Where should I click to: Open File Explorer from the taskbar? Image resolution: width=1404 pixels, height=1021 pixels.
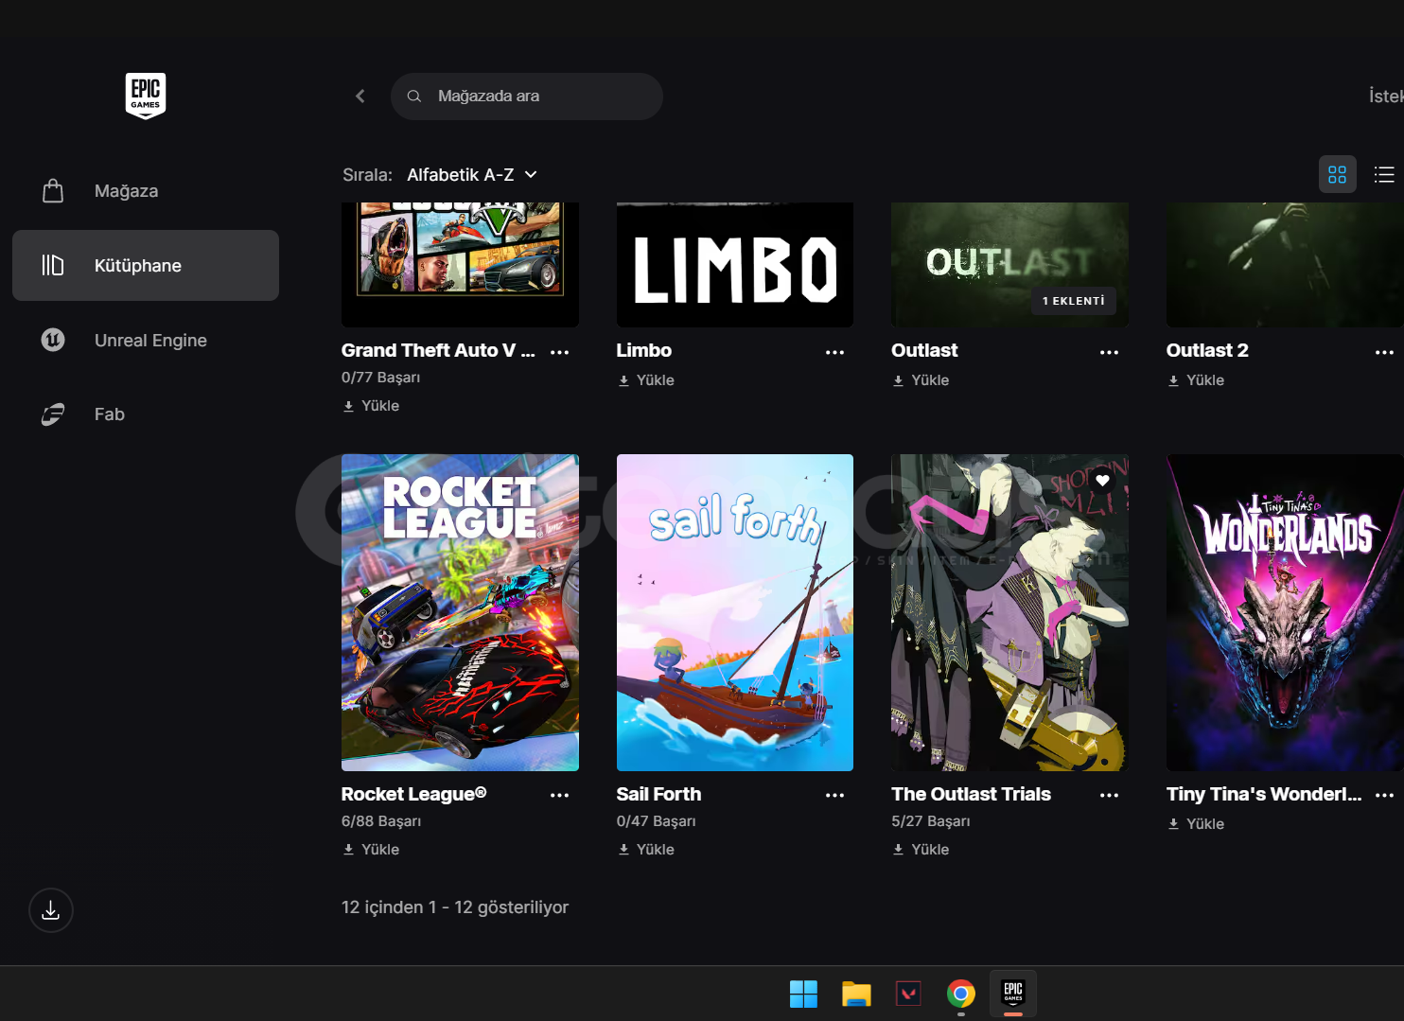(x=855, y=994)
